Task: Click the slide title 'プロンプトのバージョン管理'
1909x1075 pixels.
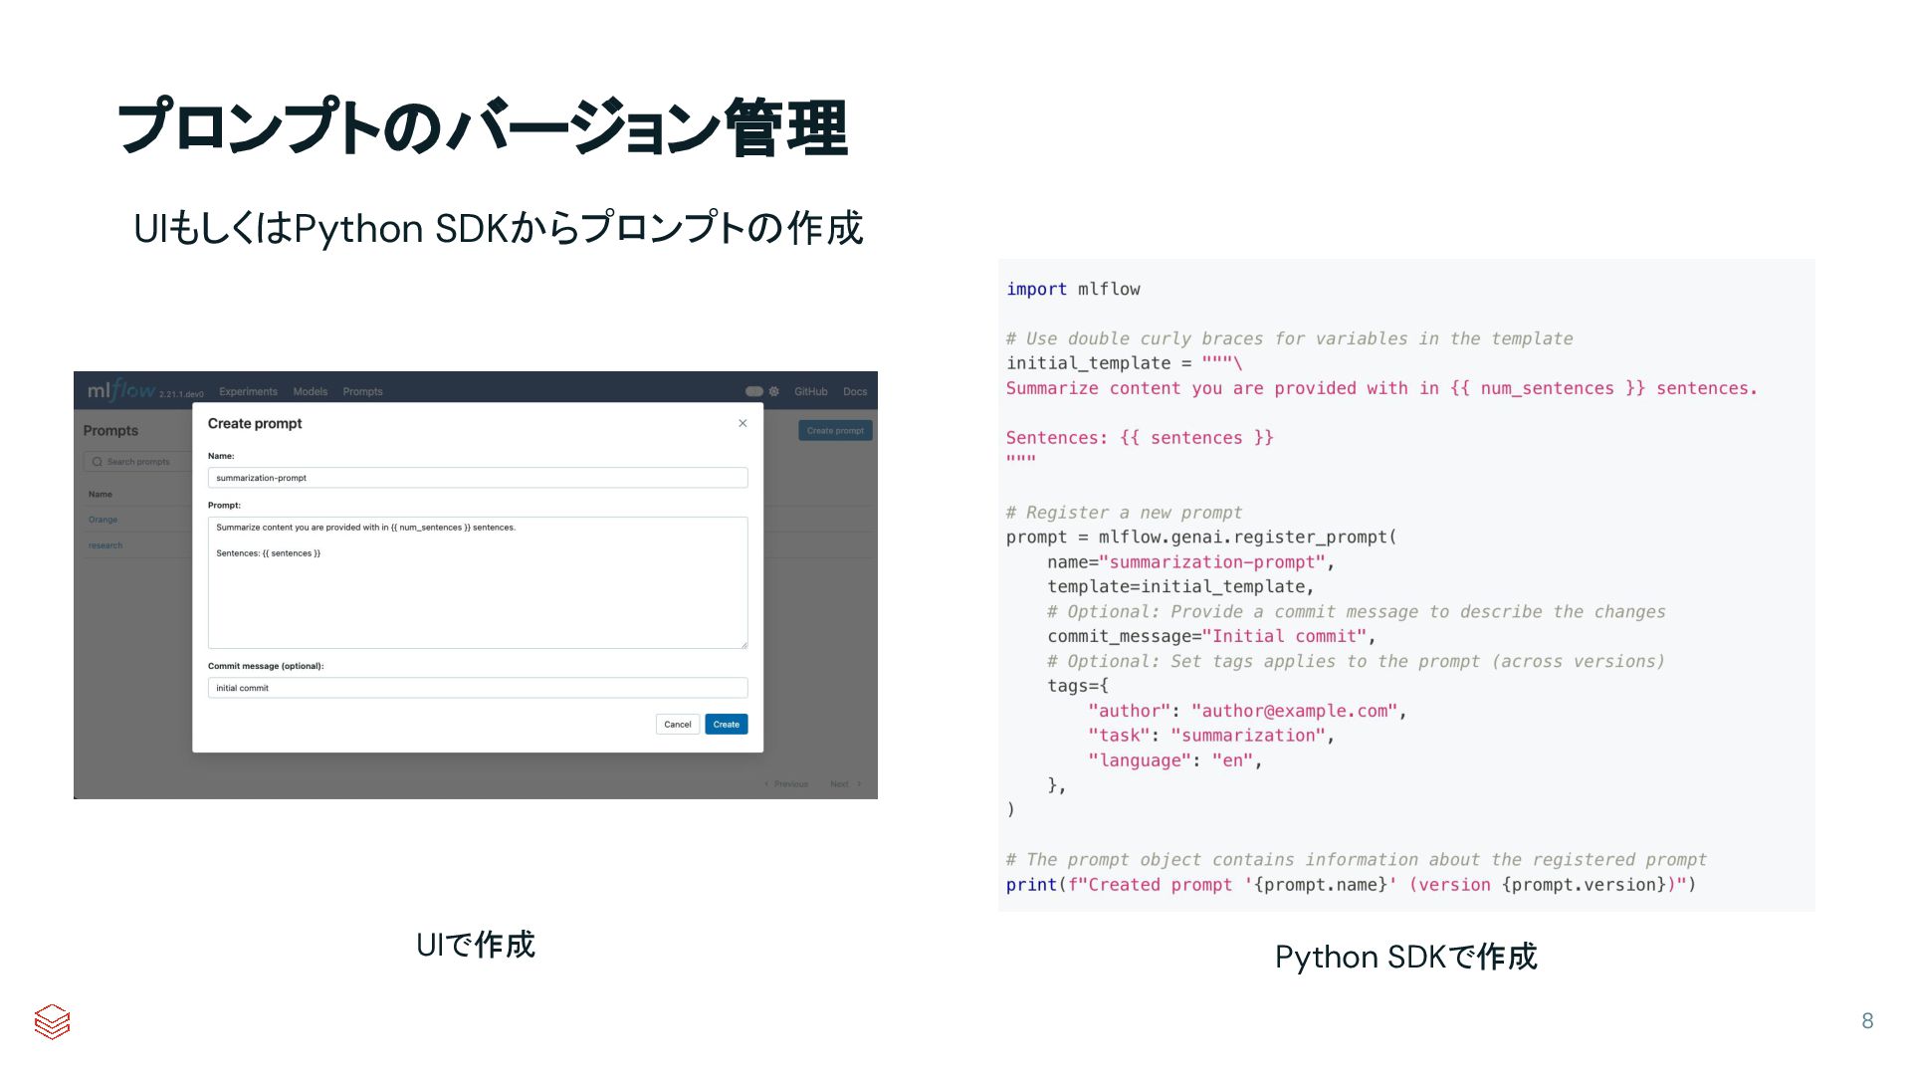Action: tap(483, 127)
